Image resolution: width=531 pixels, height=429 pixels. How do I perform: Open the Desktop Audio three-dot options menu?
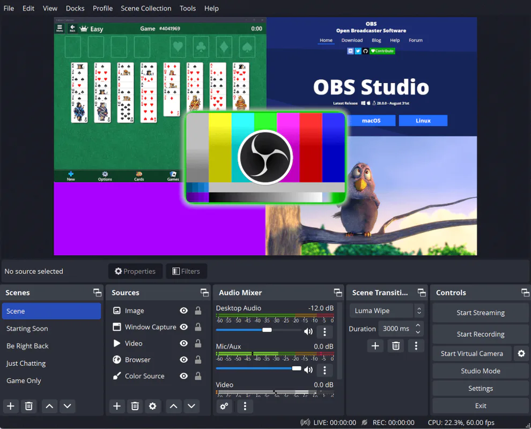(324, 332)
